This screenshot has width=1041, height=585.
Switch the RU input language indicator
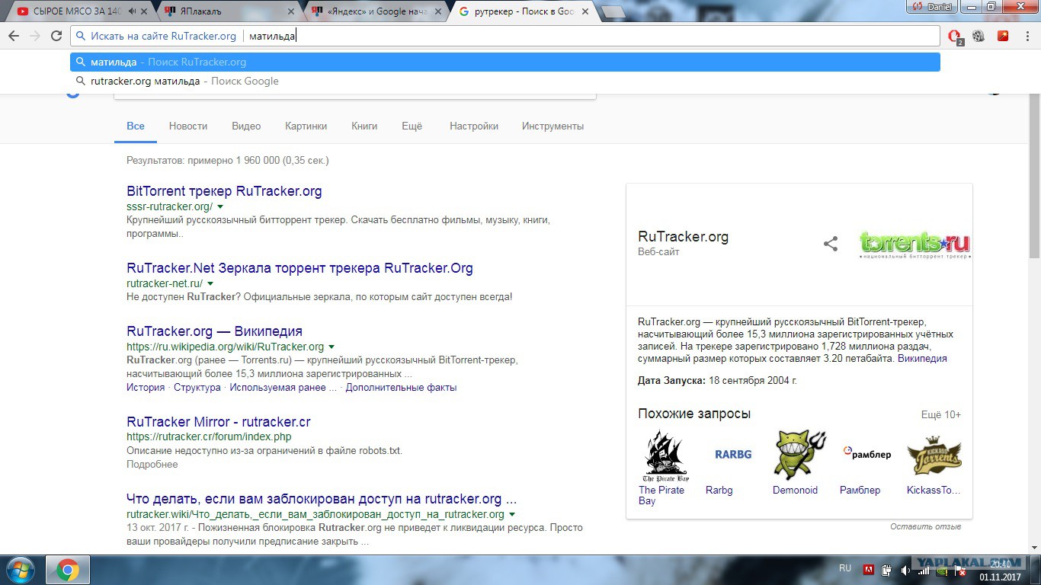point(845,568)
